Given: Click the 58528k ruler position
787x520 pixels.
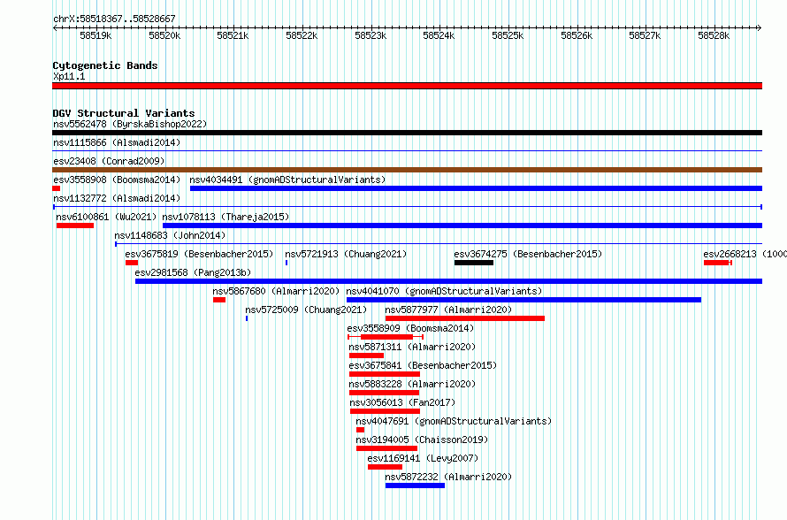Looking at the screenshot, I should 714,35.
